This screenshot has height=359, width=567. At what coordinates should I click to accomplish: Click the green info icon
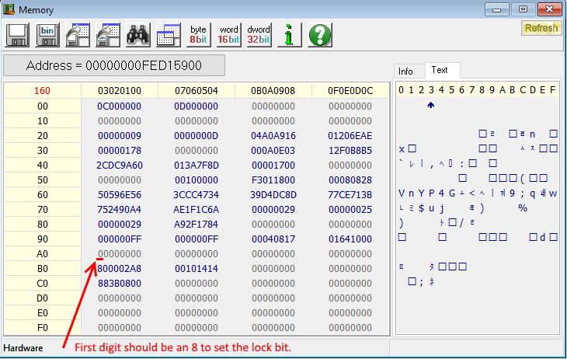[x=289, y=34]
